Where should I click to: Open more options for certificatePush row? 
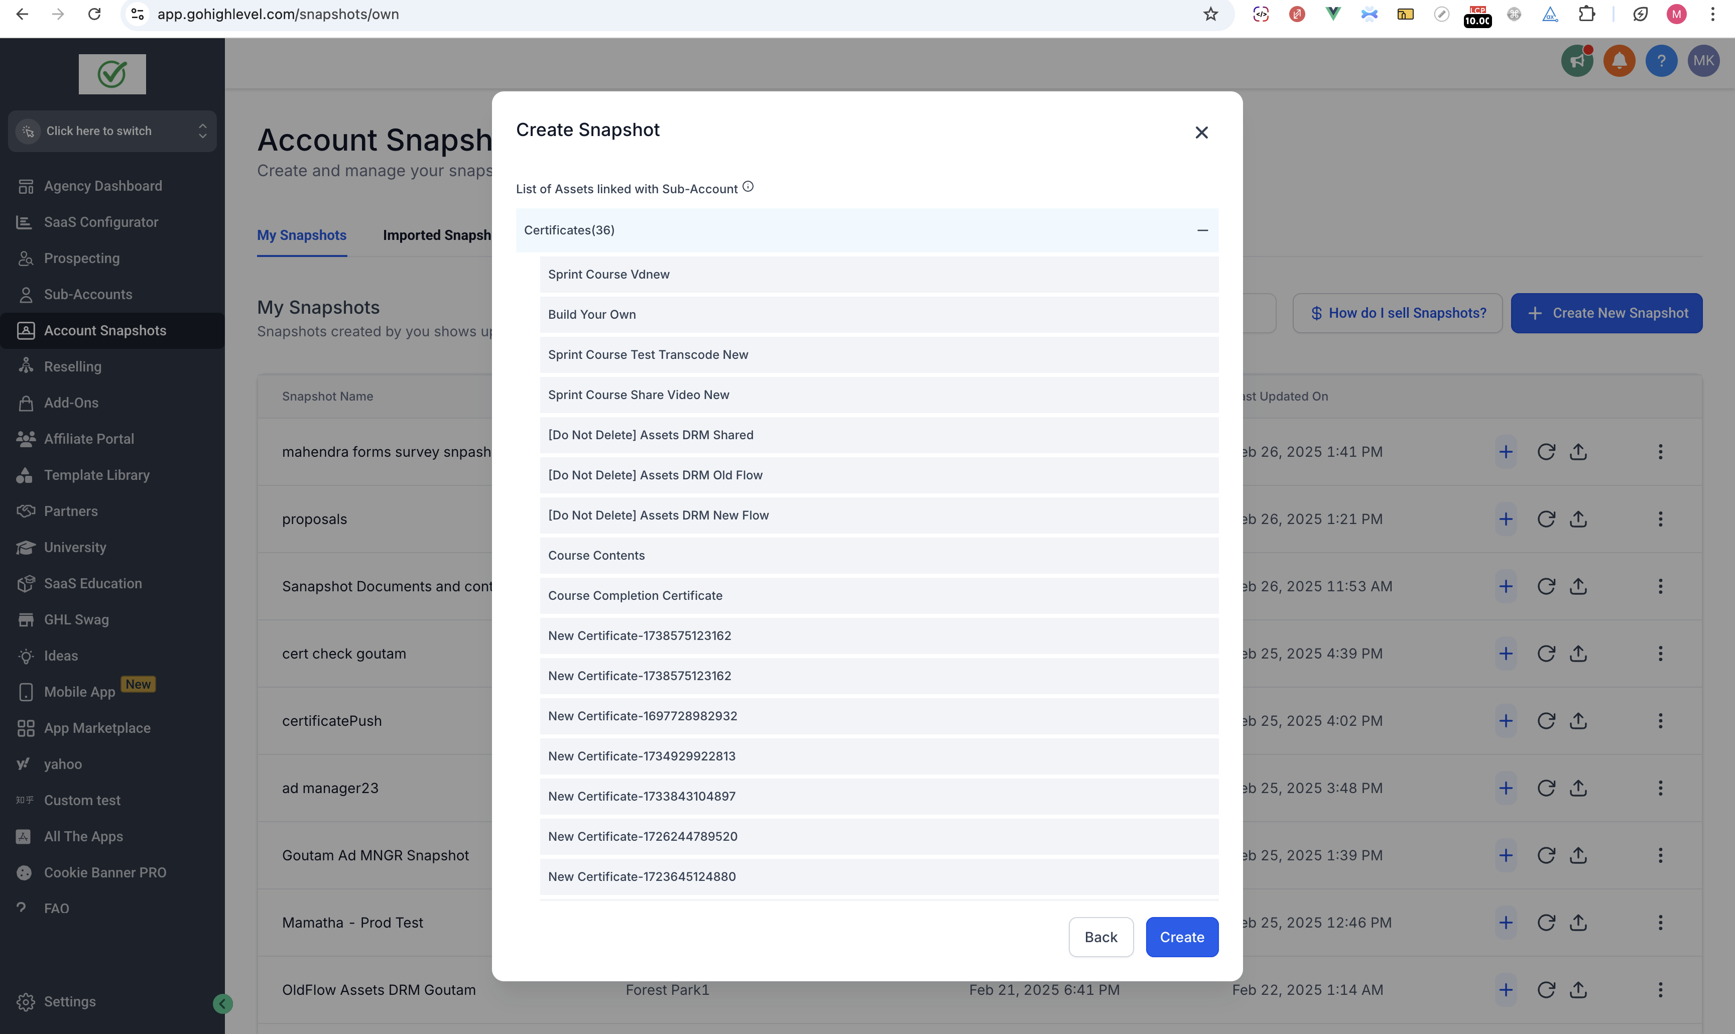tap(1660, 721)
